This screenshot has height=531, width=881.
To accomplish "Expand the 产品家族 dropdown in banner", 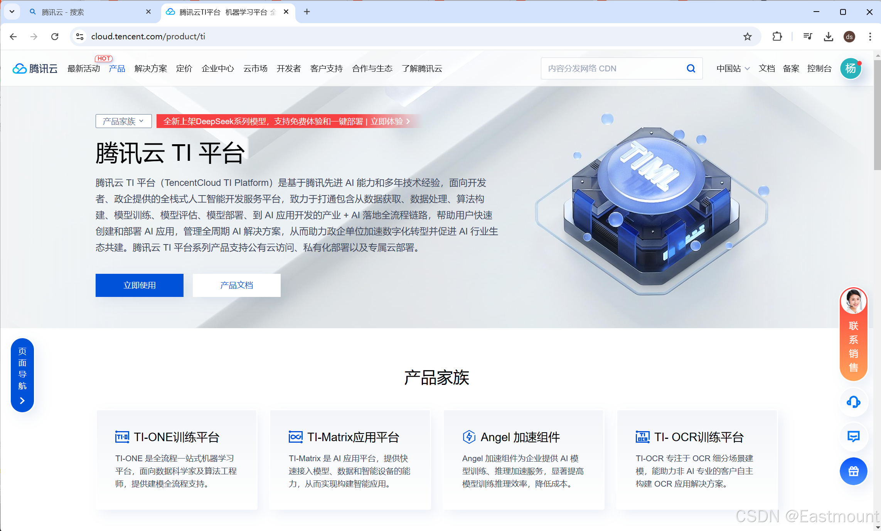I will pos(123,121).
